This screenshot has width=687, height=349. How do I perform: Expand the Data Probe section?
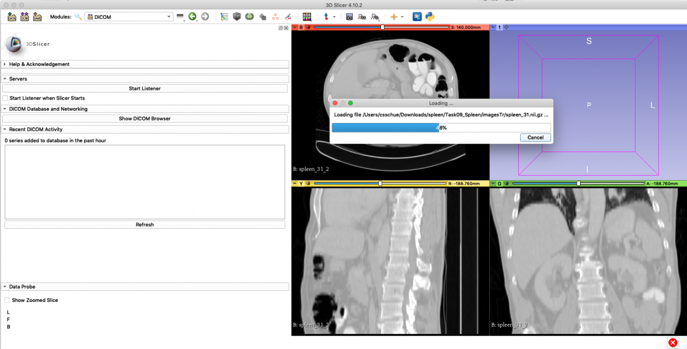point(6,286)
